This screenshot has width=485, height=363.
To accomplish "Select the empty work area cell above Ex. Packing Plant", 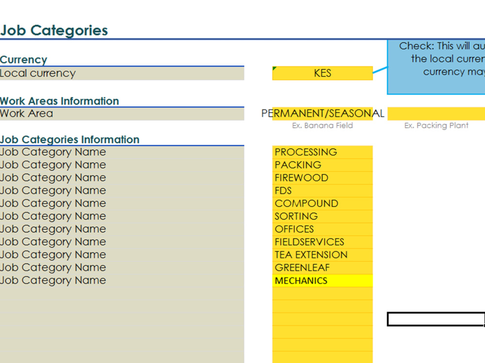I will (x=436, y=114).
